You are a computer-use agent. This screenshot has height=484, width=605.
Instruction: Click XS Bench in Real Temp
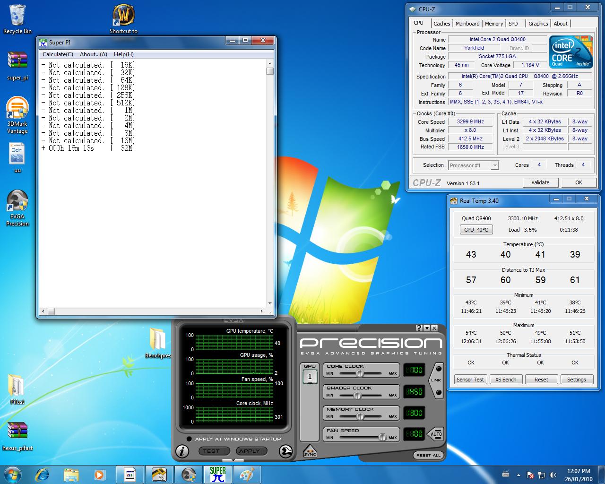point(506,380)
